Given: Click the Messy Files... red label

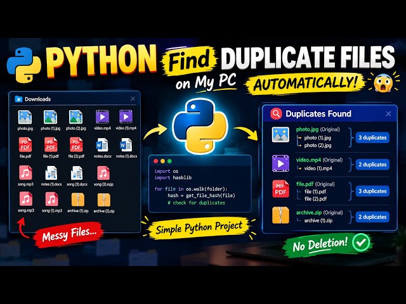Looking at the screenshot, I should coord(69,234).
